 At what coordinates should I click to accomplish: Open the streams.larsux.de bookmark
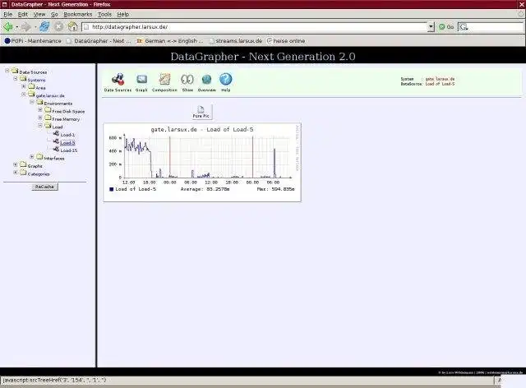[235, 40]
